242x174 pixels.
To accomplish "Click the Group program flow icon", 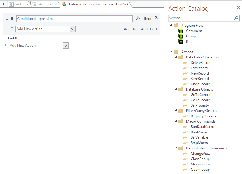I will tap(181, 36).
